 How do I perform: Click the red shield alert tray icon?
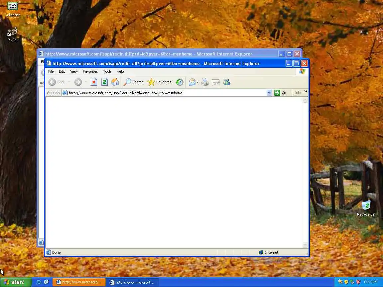click(358, 282)
